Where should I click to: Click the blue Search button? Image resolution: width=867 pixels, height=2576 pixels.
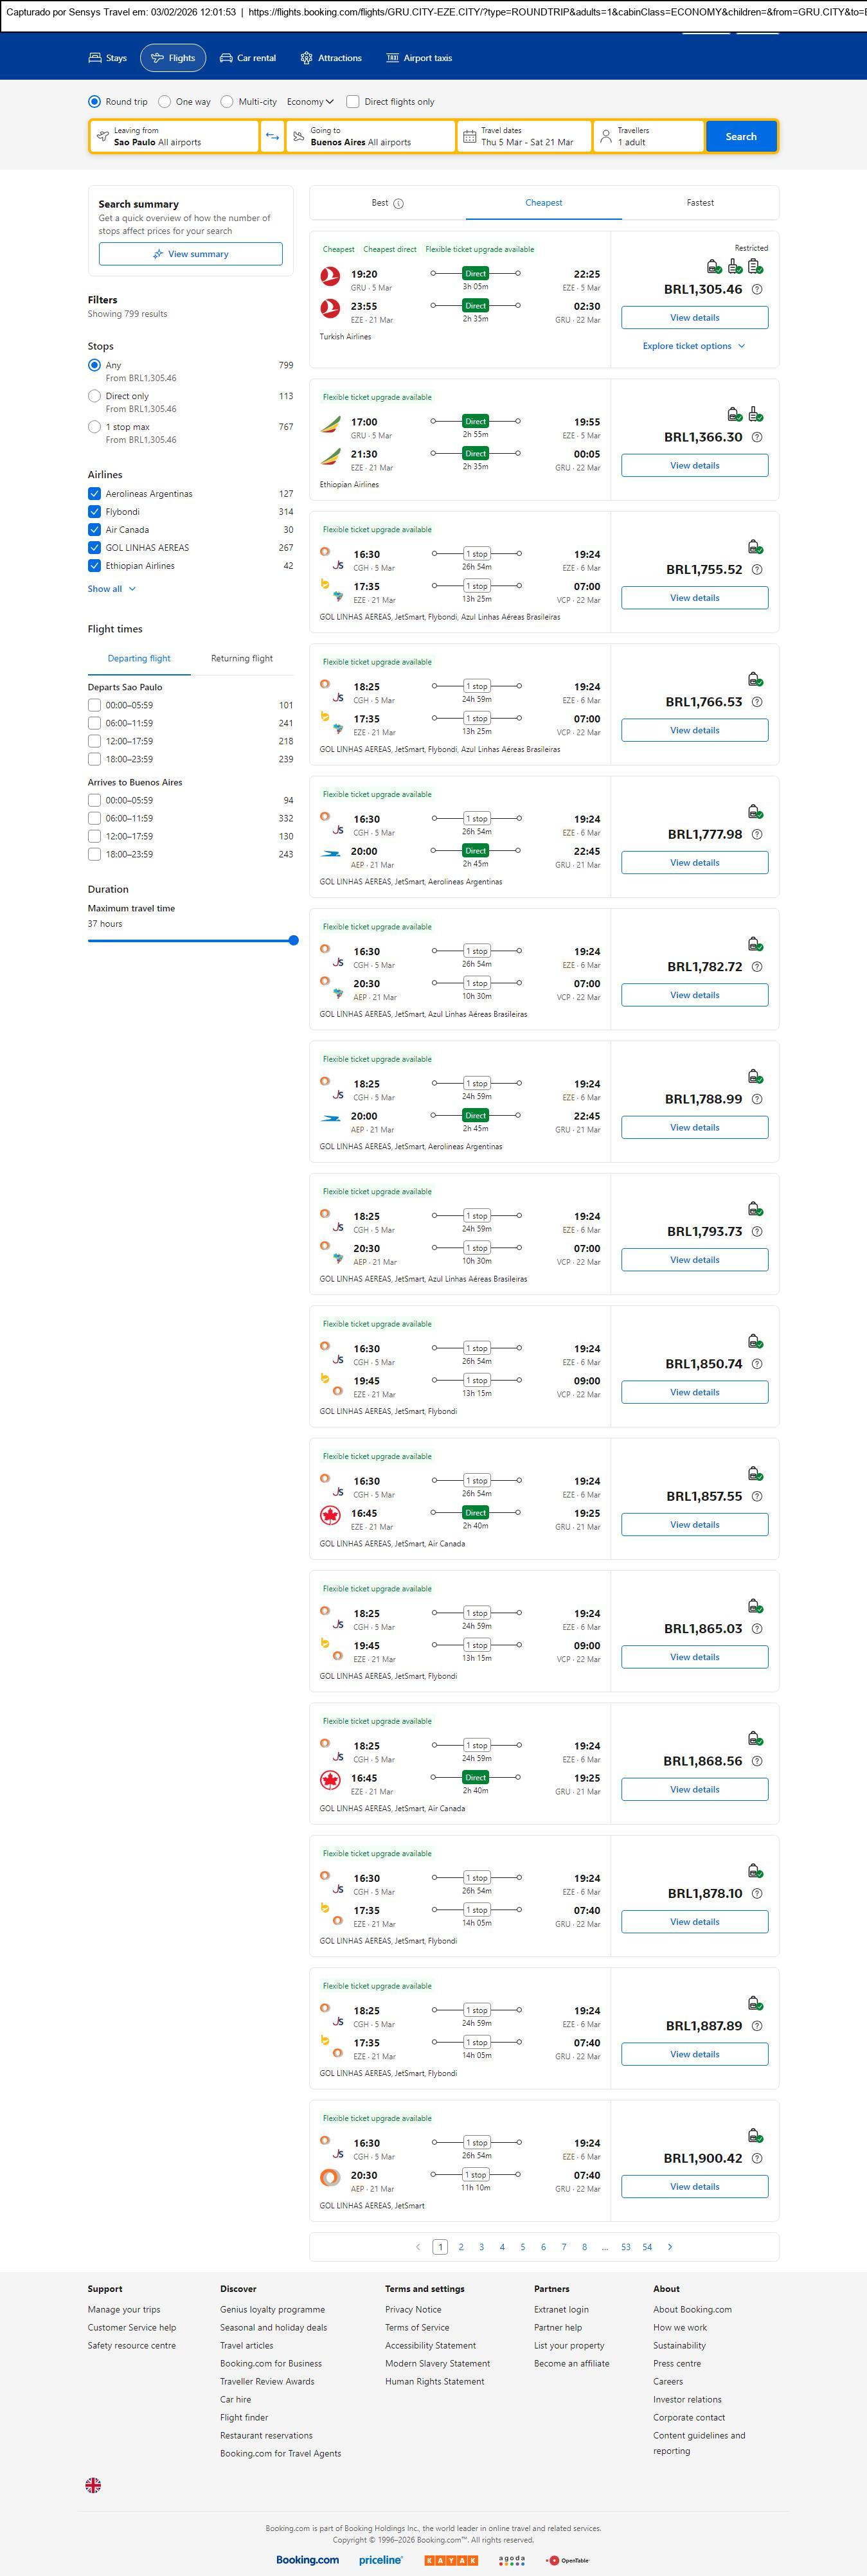click(x=740, y=137)
